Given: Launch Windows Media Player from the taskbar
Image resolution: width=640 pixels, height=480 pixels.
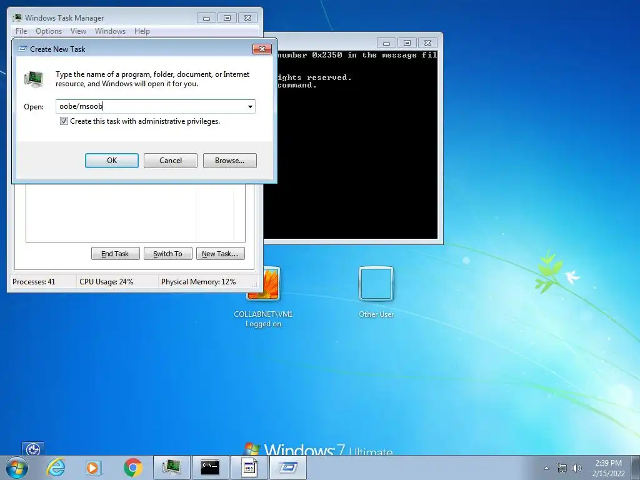Looking at the screenshot, I should point(94,467).
